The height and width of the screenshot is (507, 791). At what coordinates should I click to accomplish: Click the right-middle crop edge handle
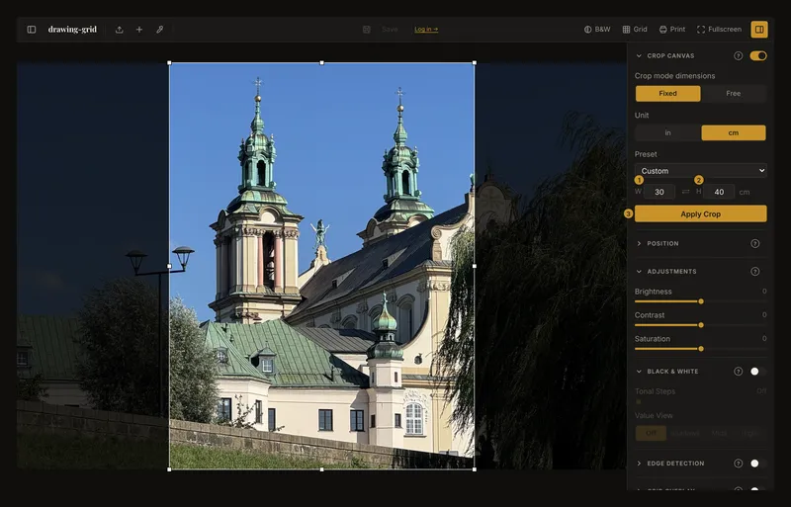point(475,266)
